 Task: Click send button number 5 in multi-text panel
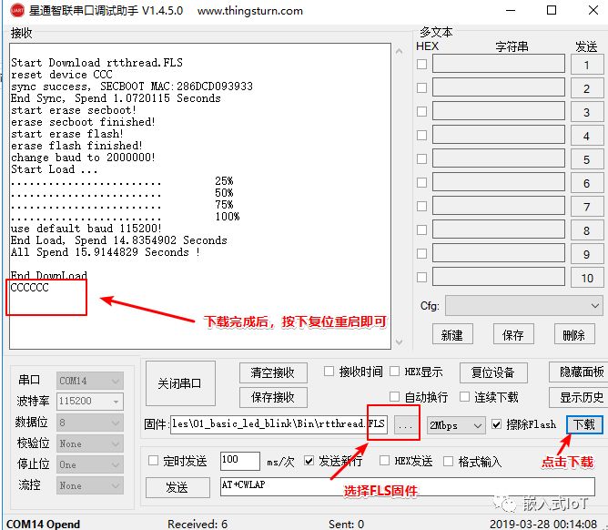point(586,159)
